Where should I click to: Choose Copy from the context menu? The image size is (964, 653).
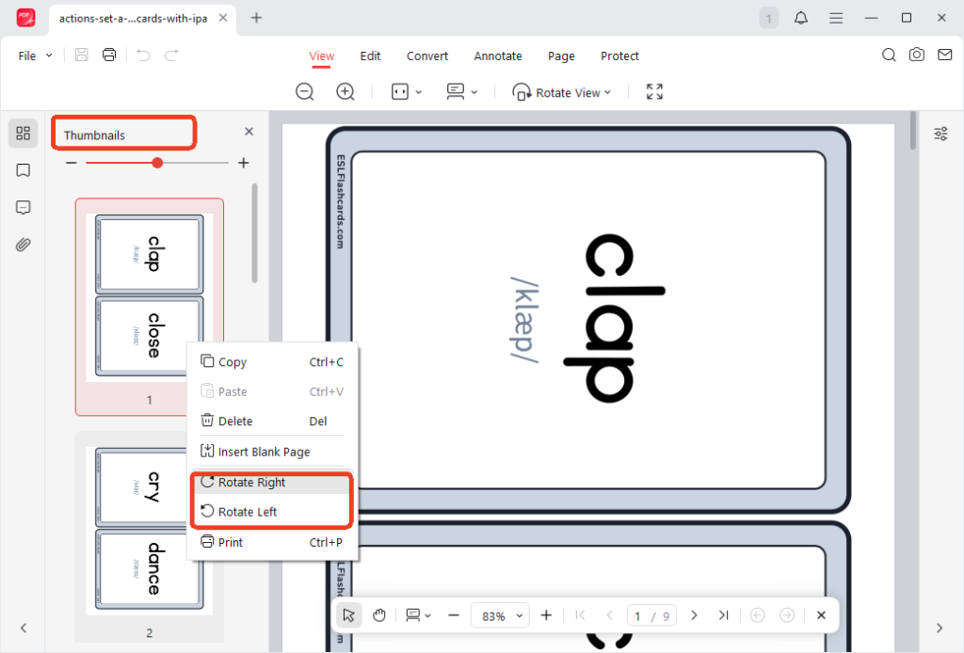(272, 362)
